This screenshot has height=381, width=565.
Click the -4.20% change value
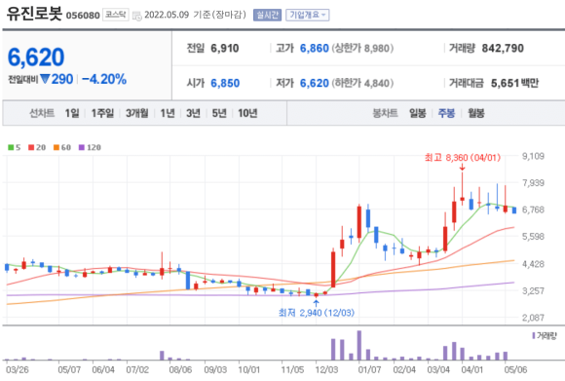(104, 79)
